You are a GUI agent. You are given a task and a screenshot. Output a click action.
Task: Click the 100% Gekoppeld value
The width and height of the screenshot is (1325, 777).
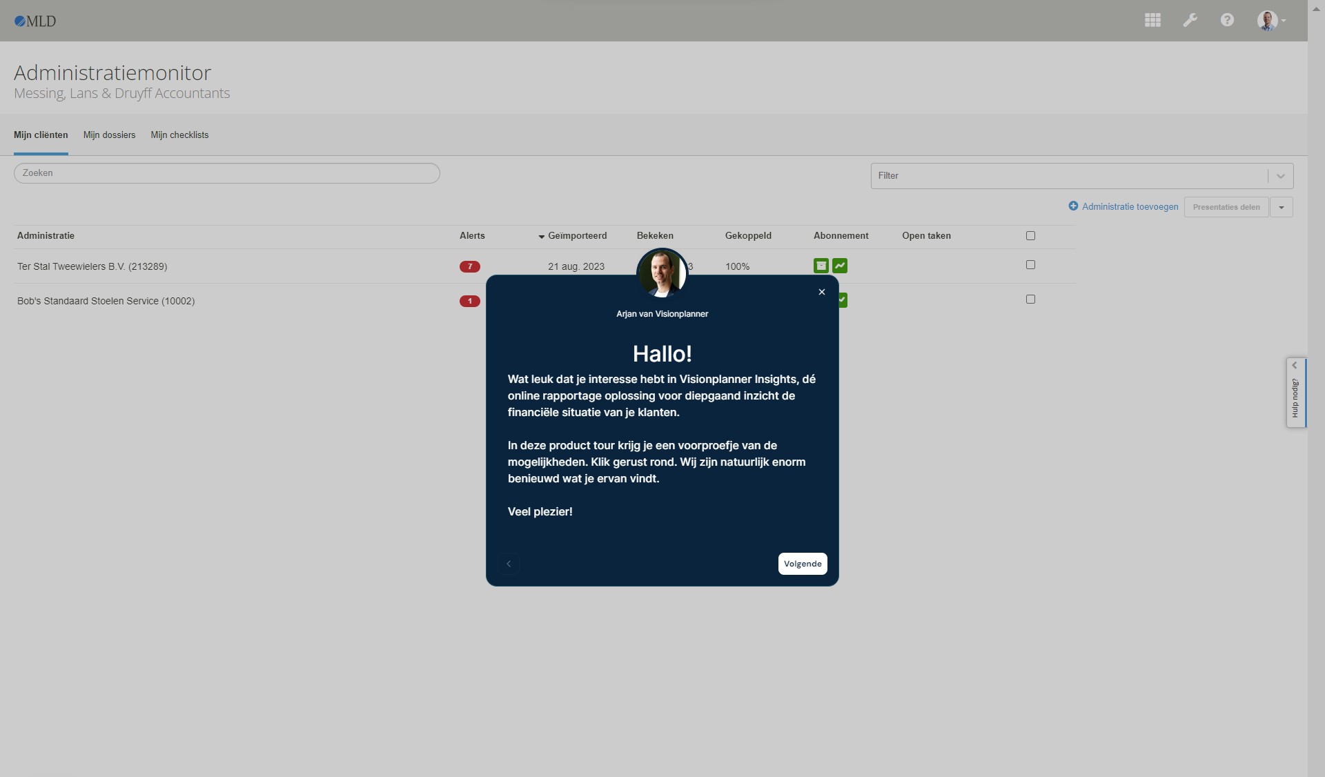[737, 266]
